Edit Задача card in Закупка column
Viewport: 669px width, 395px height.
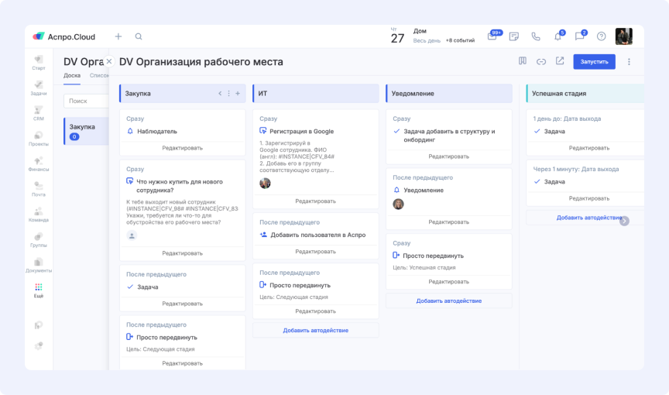click(x=182, y=304)
